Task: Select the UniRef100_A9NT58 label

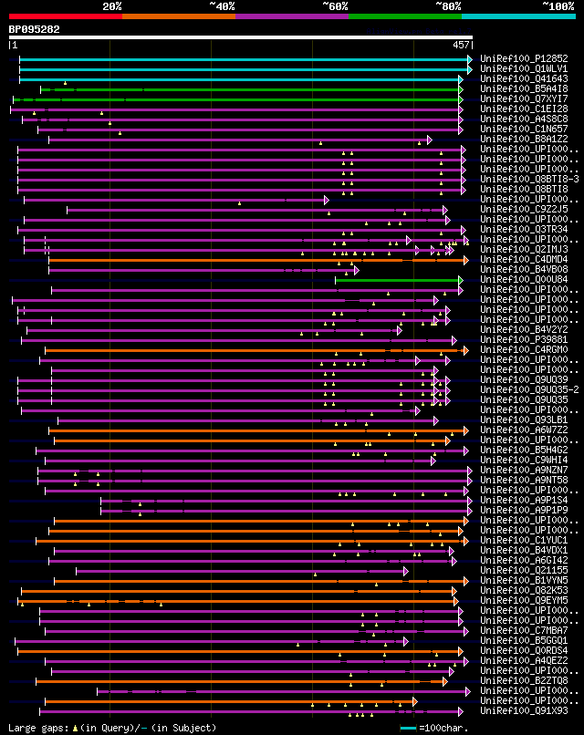Action: [x=524, y=480]
